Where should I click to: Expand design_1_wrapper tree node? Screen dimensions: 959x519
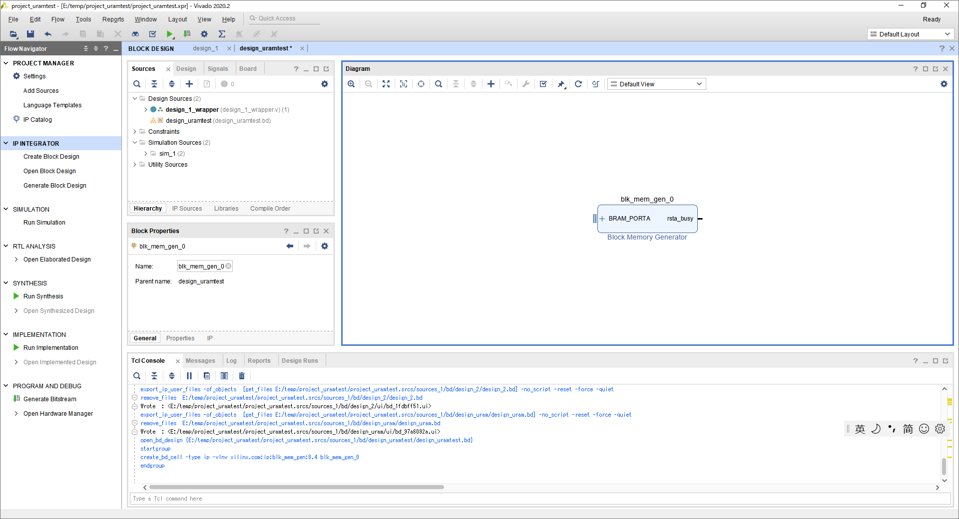pos(146,110)
